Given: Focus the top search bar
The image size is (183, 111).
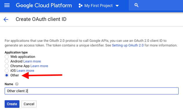Looking at the screenshot, I should (156, 5).
